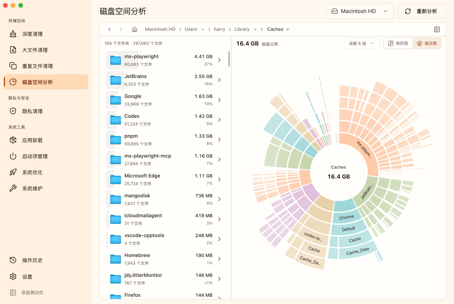
Task: Open 启动项管理 startup manager
Action: (x=46, y=156)
